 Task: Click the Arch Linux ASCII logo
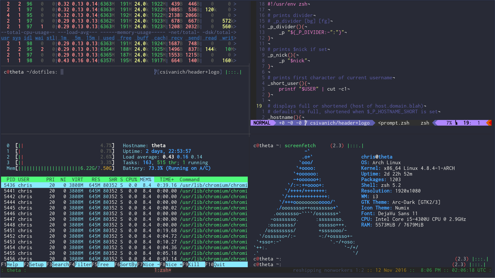pos(306,202)
